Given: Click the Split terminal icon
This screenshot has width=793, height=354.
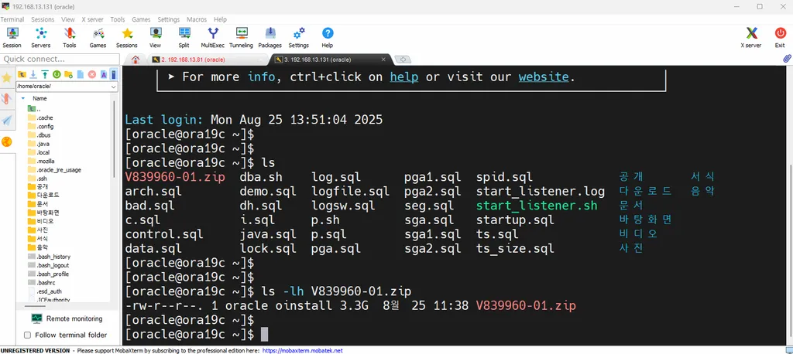Looking at the screenshot, I should [x=184, y=37].
